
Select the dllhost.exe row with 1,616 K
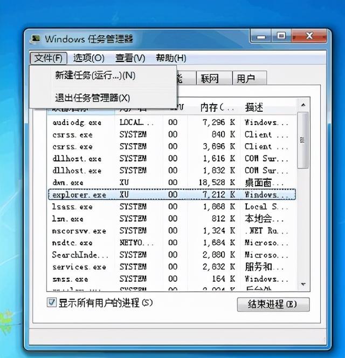(172, 159)
